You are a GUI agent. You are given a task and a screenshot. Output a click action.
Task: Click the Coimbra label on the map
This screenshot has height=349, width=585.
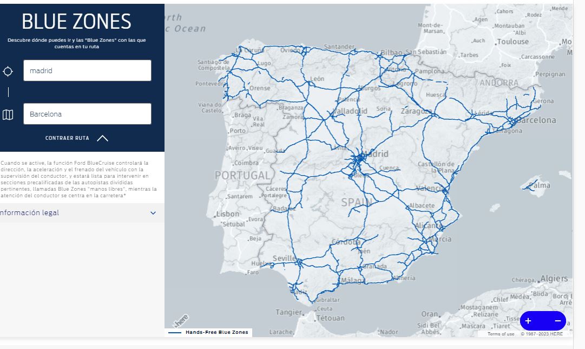tap(246, 163)
